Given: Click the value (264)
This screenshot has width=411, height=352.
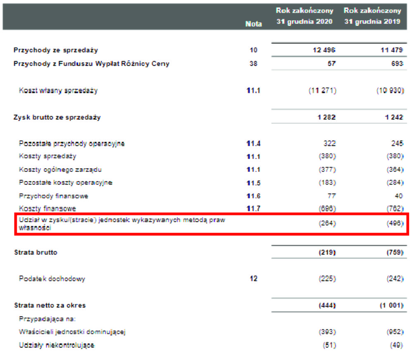Looking at the screenshot, I should click(x=328, y=224).
